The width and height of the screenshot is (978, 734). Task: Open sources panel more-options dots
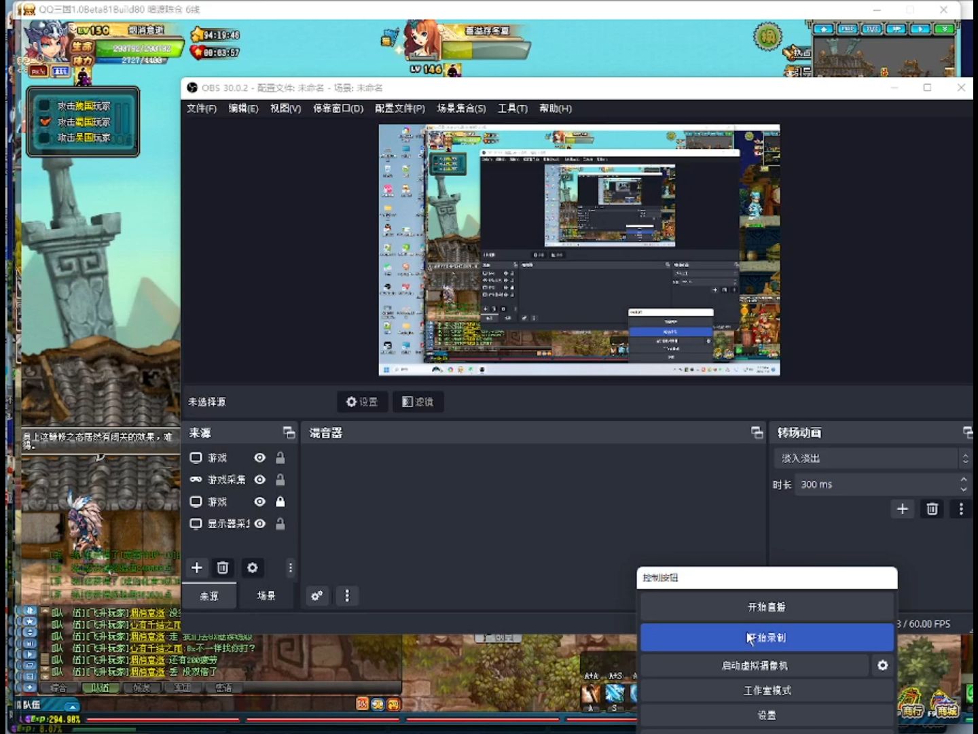291,567
